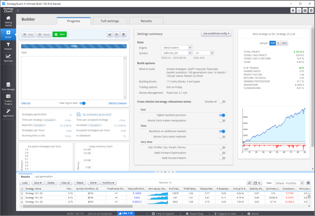Open Custom Projects from the sidebar
Screen dimensions: 315x216
coord(8,100)
